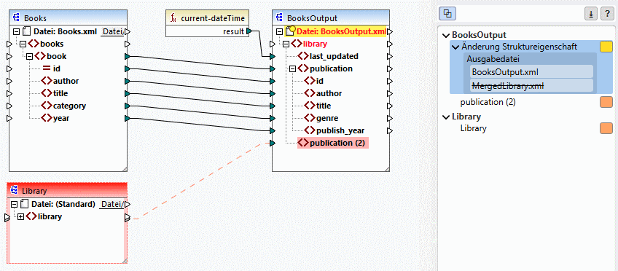Collapse Datei: (Standard) in Library component
Viewport: 618px width, 271px height.
pos(14,205)
